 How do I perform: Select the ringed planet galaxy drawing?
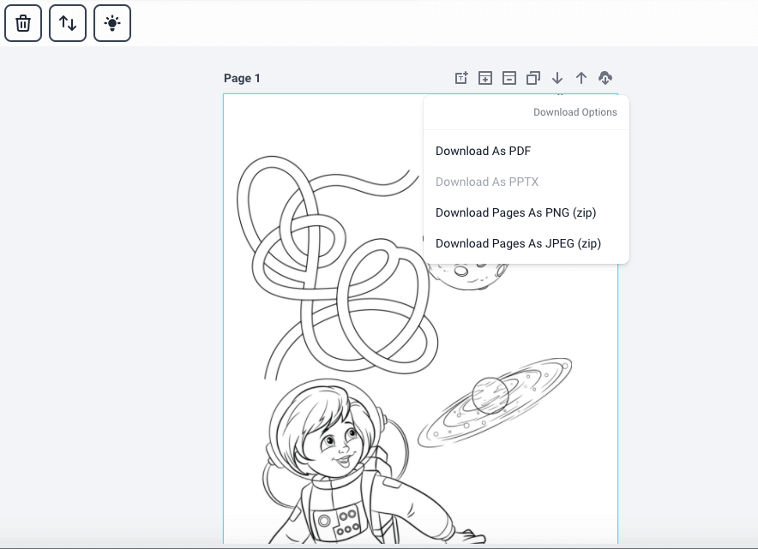495,403
